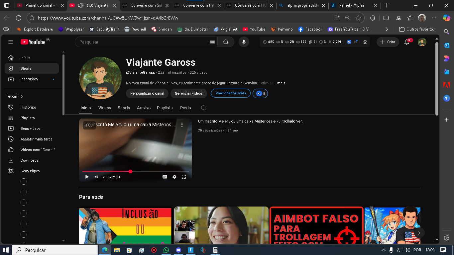Click the Viajante Gaross channel avatar
The image size is (454, 255).
point(100,78)
